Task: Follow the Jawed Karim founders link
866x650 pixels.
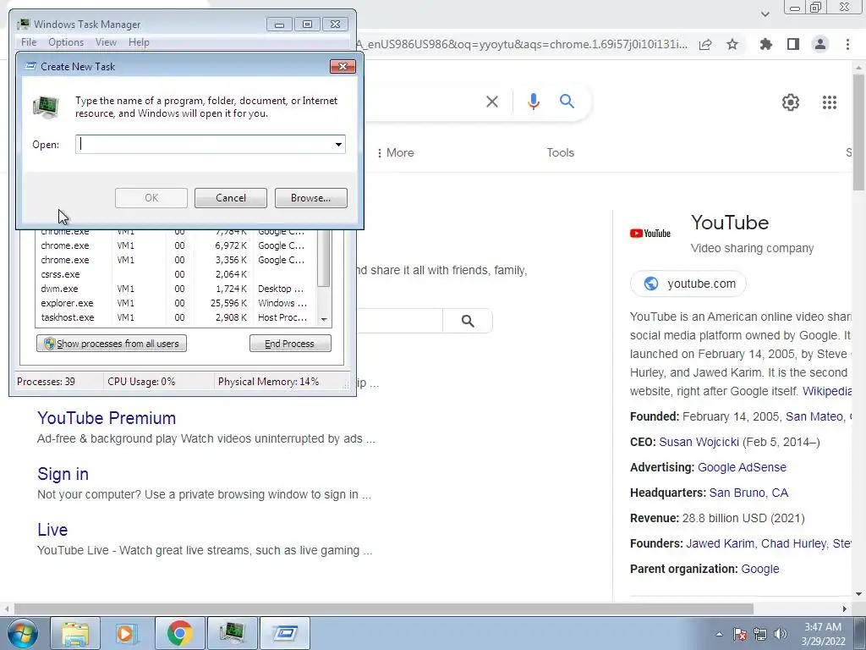Action: tap(721, 543)
